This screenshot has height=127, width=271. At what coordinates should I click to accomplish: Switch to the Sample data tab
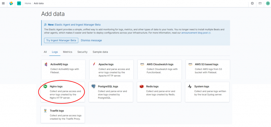click(100, 52)
